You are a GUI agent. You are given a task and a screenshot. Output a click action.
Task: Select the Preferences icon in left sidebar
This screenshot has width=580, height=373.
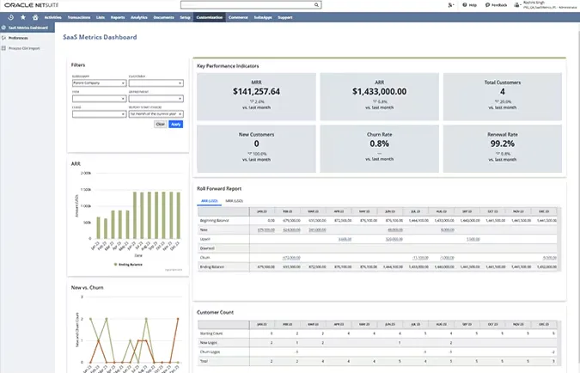(4, 38)
